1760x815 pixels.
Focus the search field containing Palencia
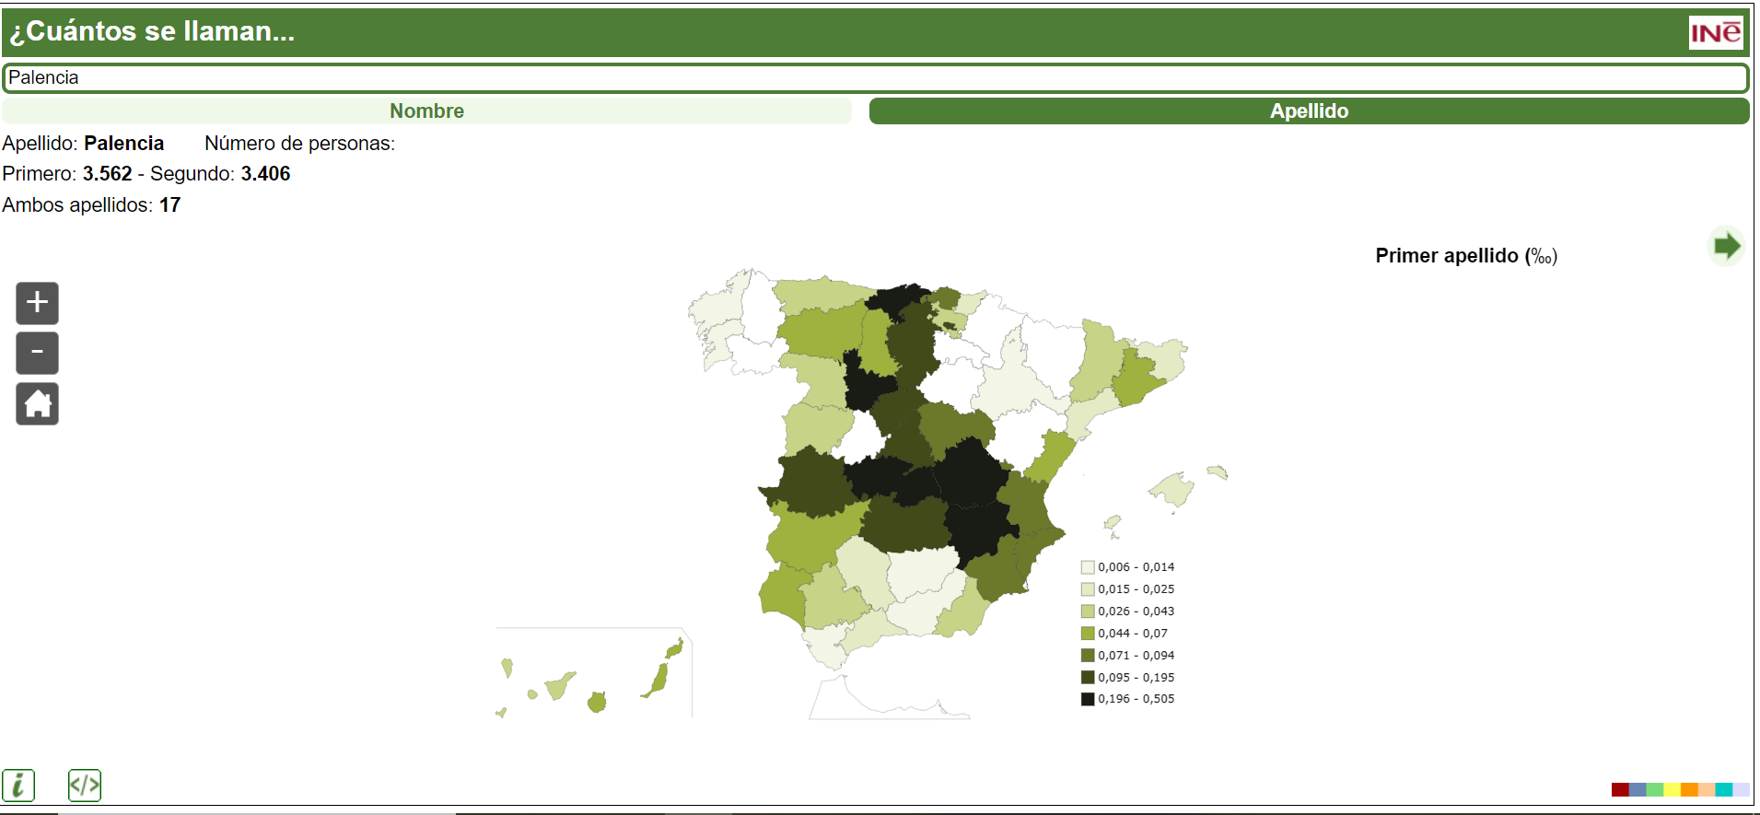(876, 77)
